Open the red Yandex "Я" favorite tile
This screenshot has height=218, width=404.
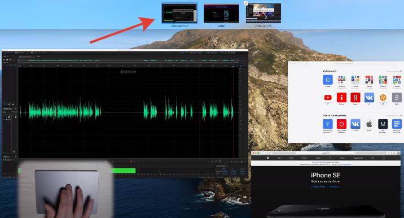pyautogui.click(x=355, y=98)
